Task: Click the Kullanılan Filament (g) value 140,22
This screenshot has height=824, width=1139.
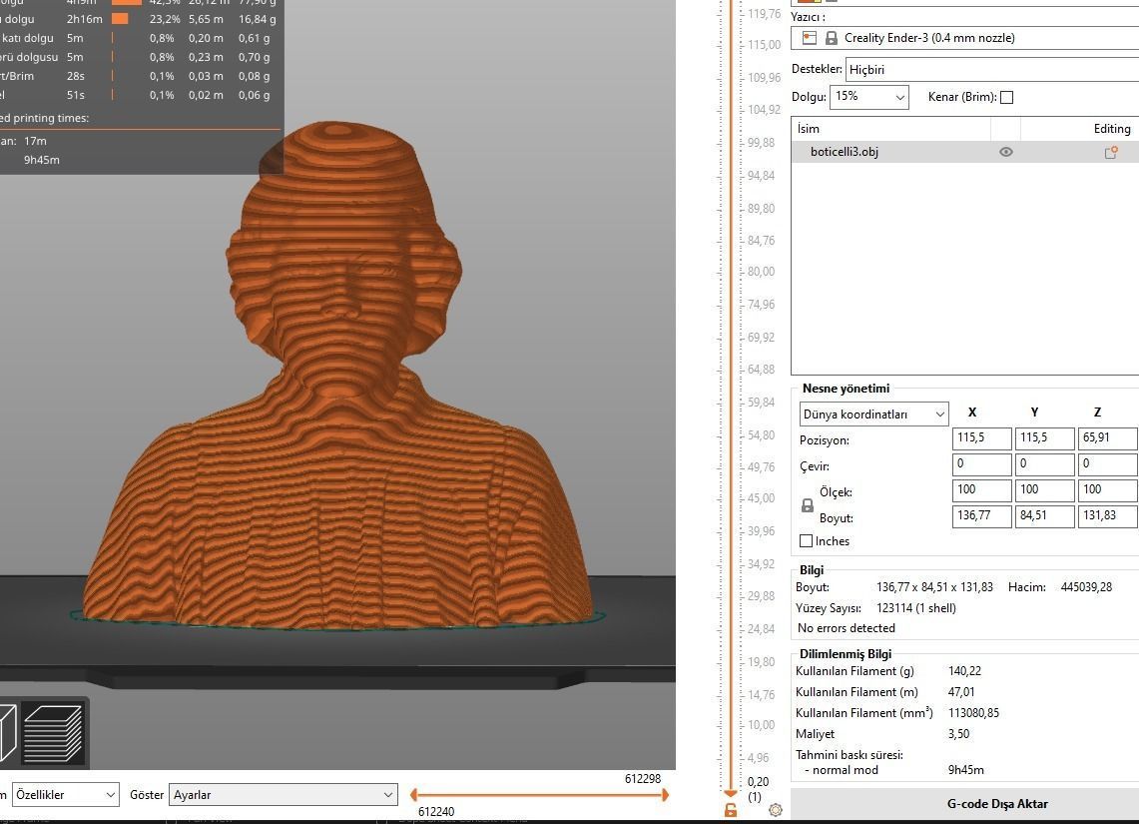Action: tap(964, 670)
